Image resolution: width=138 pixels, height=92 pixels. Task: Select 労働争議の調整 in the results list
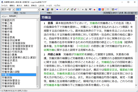point(11,72)
